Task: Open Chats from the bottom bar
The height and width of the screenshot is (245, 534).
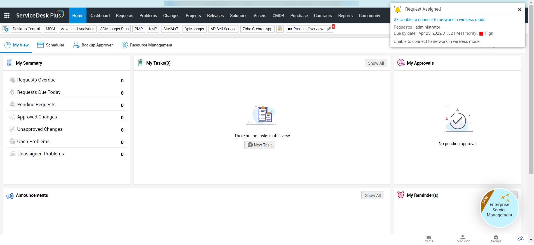Action: click(x=429, y=239)
